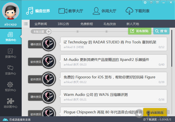This screenshot has width=175, height=122.
Task: Select 交流中心 in the sidebar
Action: pyautogui.click(x=10, y=70)
